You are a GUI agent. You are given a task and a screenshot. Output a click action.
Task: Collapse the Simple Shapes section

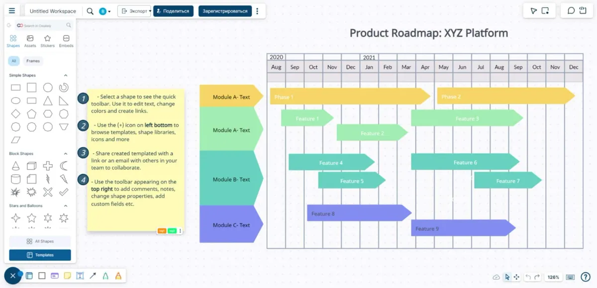[65, 76]
